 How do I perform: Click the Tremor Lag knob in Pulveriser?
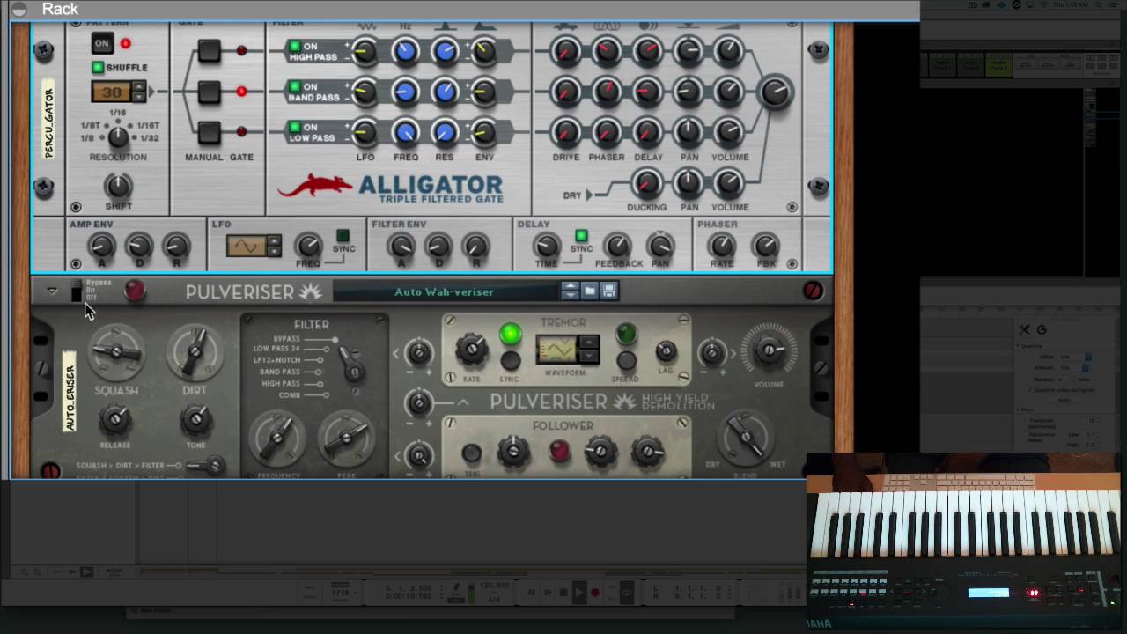click(x=666, y=352)
